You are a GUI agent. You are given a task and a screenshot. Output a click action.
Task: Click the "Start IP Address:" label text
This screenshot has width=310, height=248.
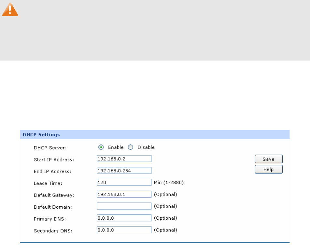point(54,159)
